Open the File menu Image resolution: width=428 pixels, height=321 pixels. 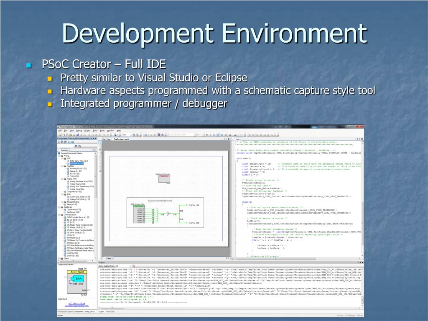point(60,131)
